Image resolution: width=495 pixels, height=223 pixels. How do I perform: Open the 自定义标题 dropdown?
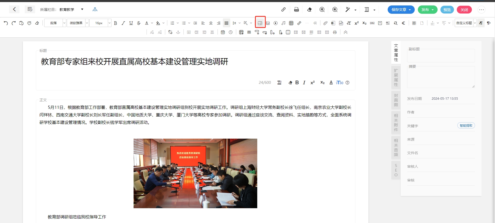coord(475,23)
